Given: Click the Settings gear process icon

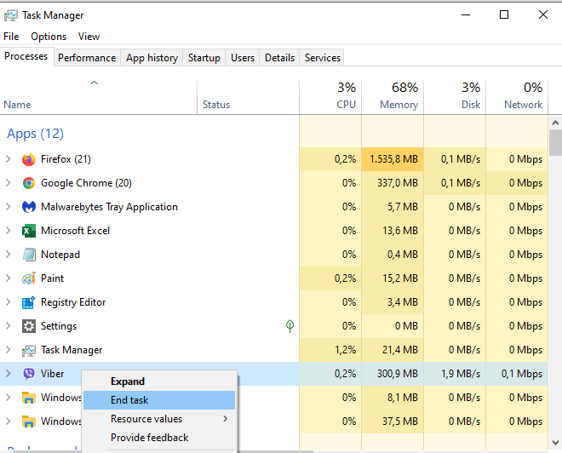Looking at the screenshot, I should click(x=29, y=326).
